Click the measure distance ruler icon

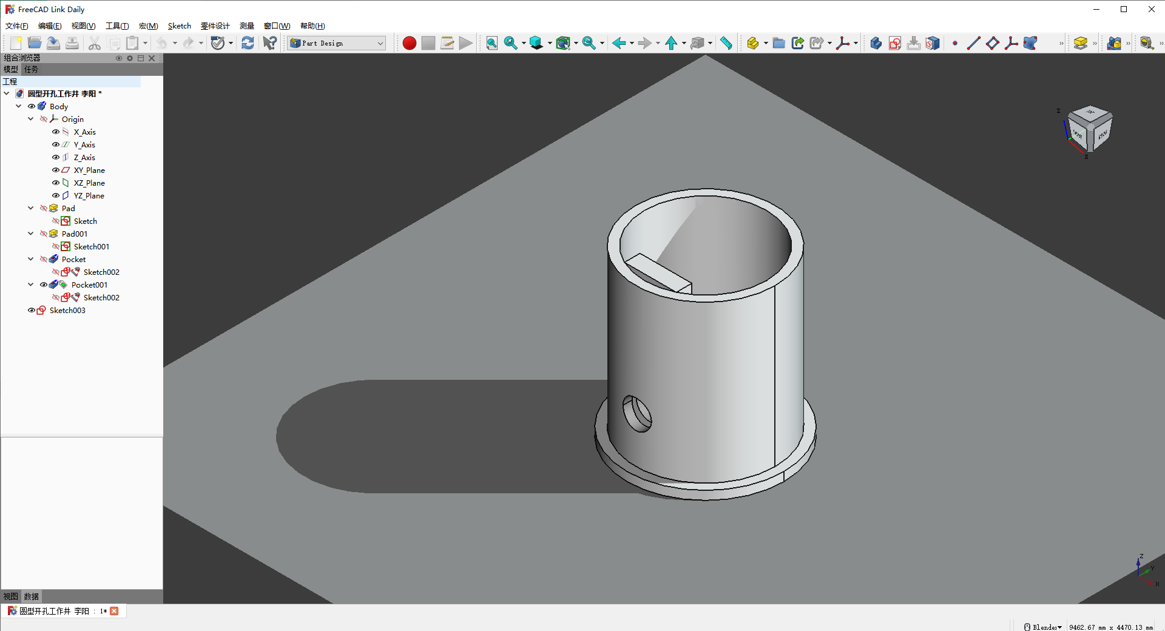point(726,43)
